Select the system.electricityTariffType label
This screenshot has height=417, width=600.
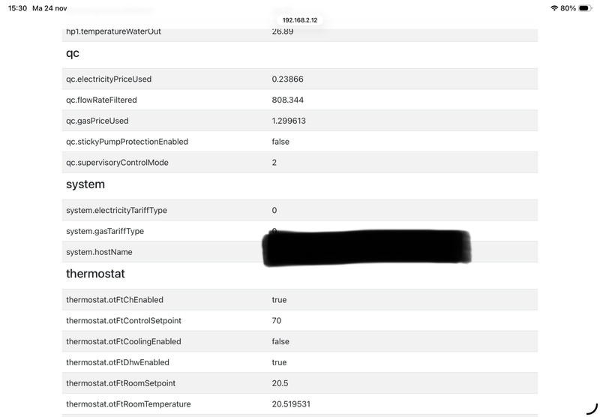(x=116, y=210)
